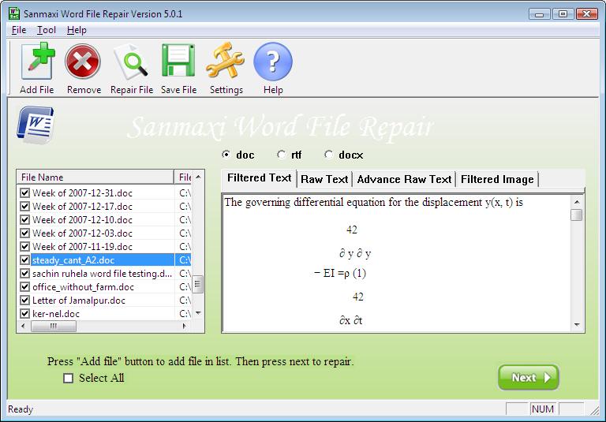Click the governing differential equation text line
The width and height of the screenshot is (606, 422).
(x=373, y=202)
